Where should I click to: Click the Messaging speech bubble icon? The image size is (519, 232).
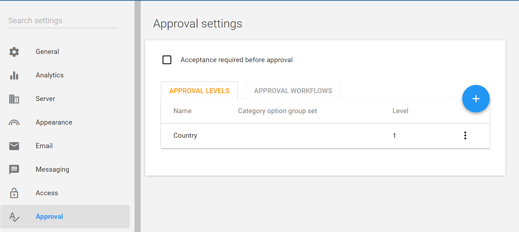pyautogui.click(x=14, y=170)
